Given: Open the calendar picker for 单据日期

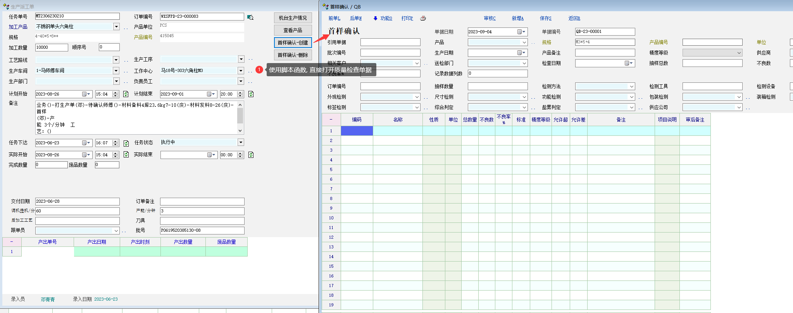Looking at the screenshot, I should click(x=521, y=32).
